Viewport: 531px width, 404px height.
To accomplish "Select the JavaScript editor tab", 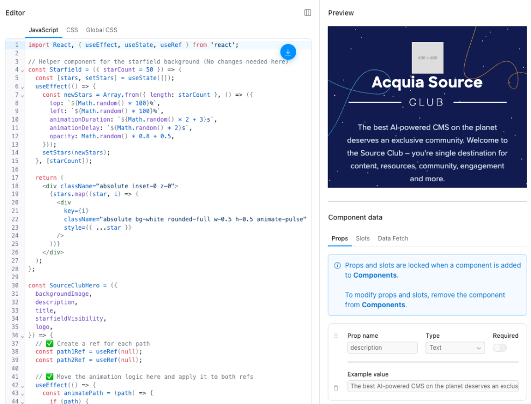I will [x=44, y=30].
